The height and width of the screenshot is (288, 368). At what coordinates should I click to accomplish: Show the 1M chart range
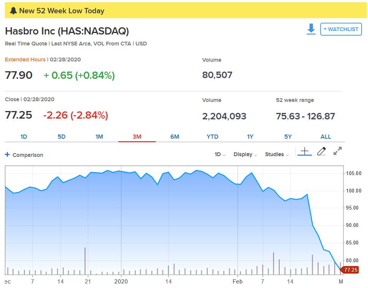(99, 137)
